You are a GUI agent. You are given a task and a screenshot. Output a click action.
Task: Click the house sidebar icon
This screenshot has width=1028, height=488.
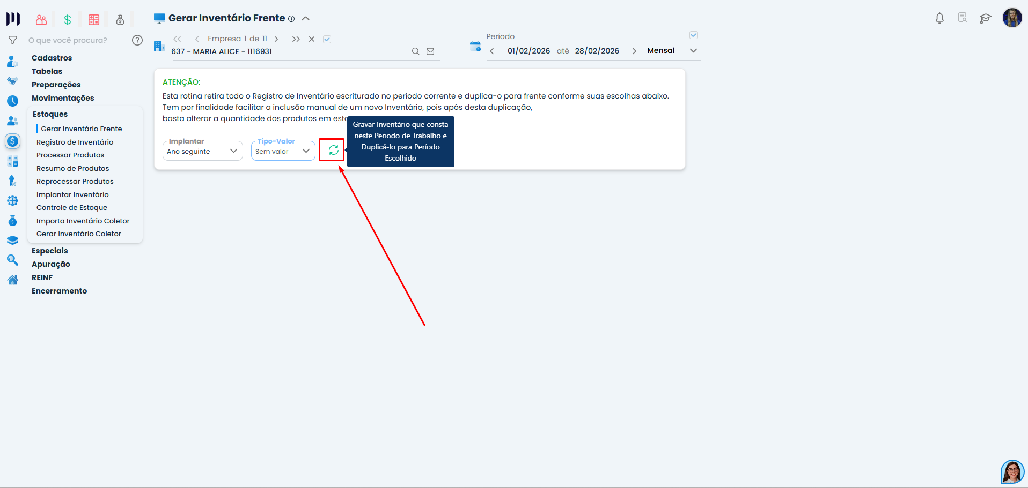pyautogui.click(x=12, y=280)
